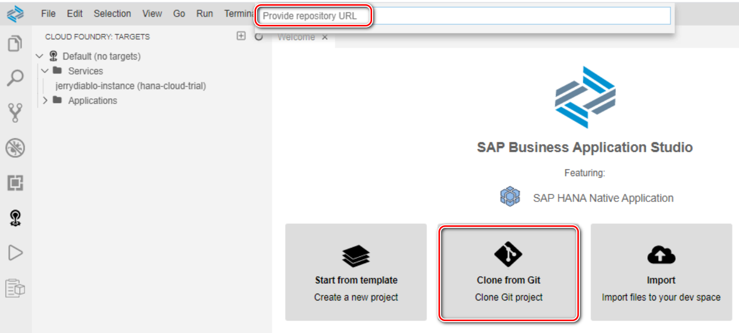Expand the Applications folder chevron
Viewport: 739px width, 333px height.
pyautogui.click(x=45, y=100)
